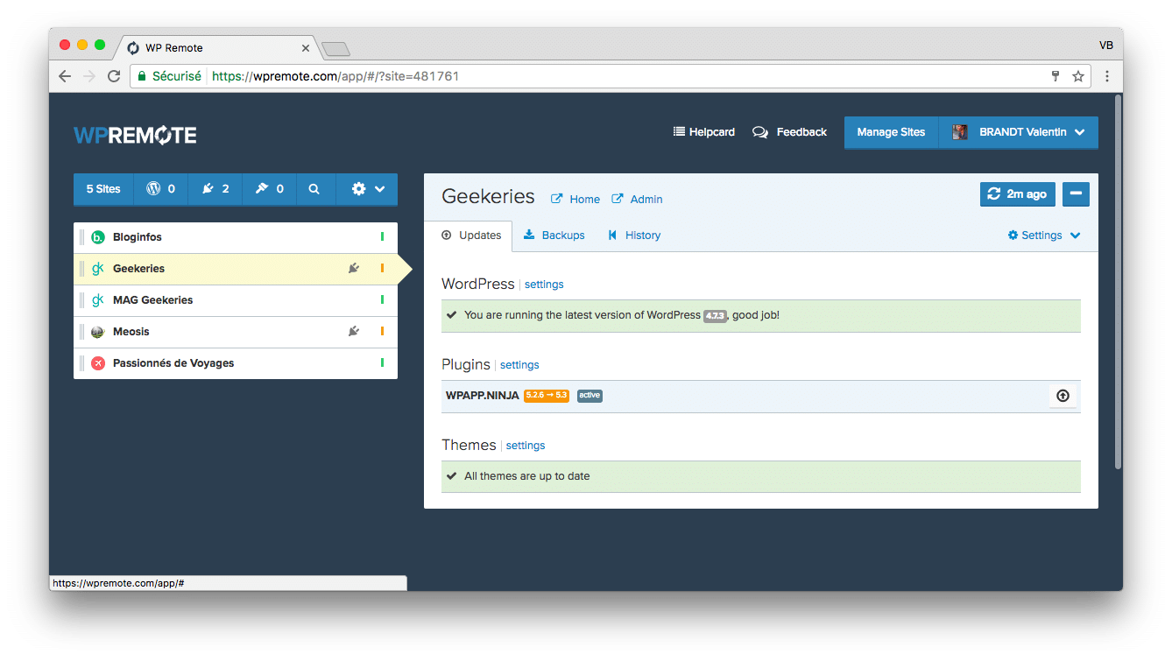Click the 5.2.6 → 5.3 version badge
Viewport: 1172px width, 661px height.
click(547, 396)
